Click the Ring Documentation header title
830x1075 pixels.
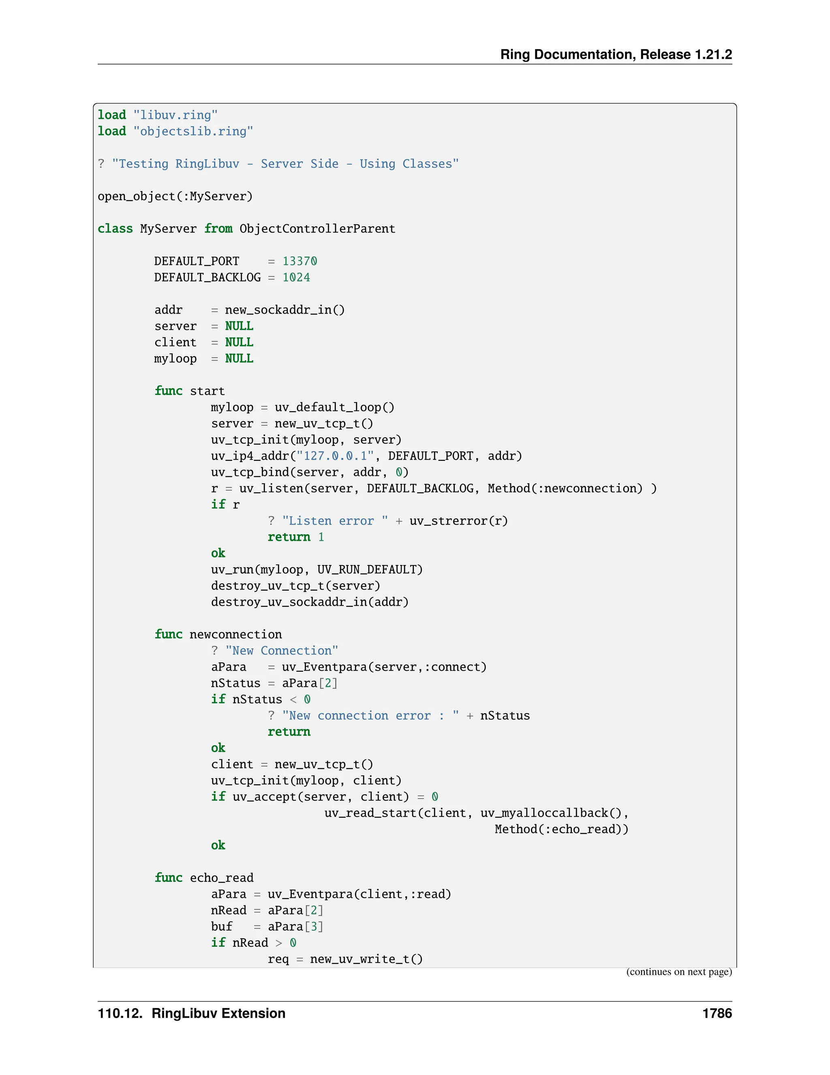616,54
